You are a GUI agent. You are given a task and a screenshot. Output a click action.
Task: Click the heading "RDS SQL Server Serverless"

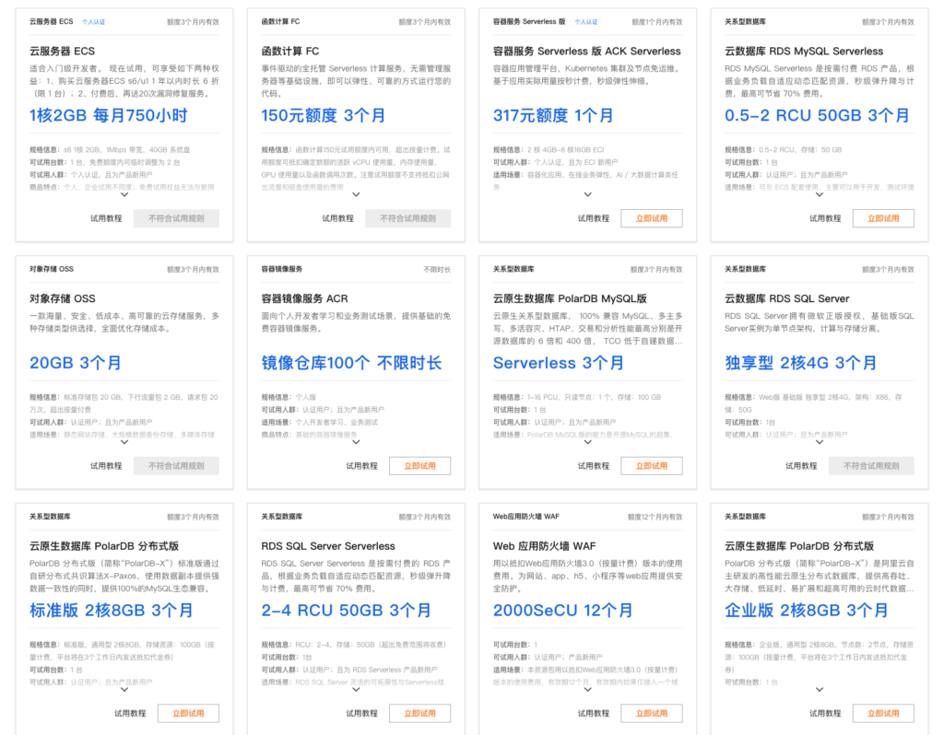pyautogui.click(x=328, y=546)
